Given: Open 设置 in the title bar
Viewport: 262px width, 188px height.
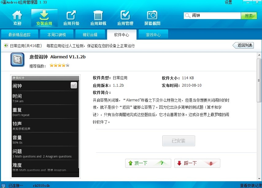Looking at the screenshot, I should [228, 2].
